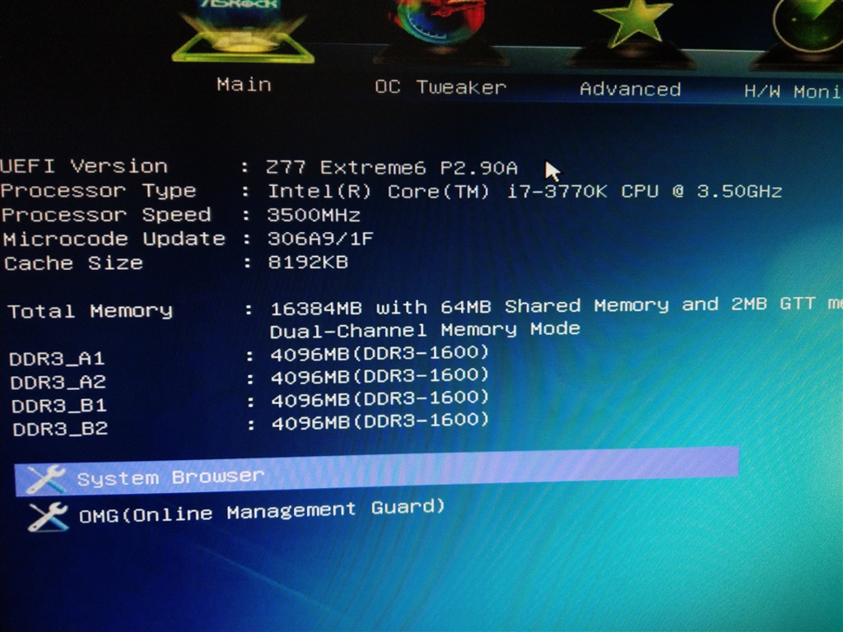Click the DDR3_B2 slot label
This screenshot has width=843, height=632.
(60, 428)
